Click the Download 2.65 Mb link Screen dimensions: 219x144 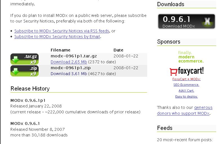click(69, 62)
